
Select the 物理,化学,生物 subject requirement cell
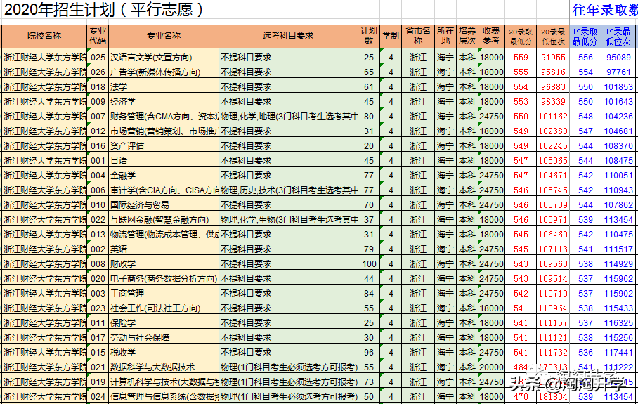pyautogui.click(x=289, y=220)
